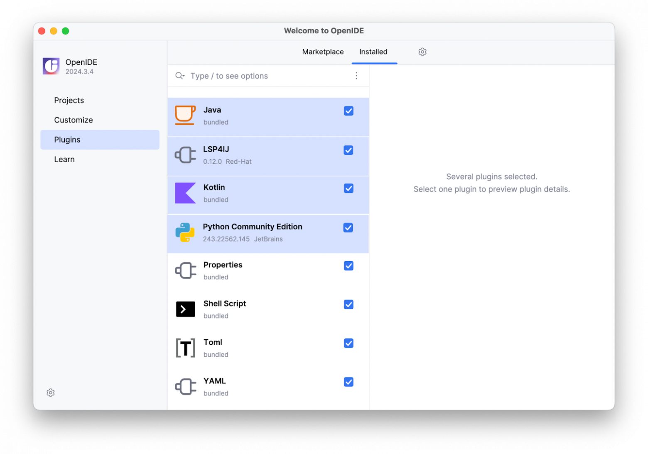Focus the plugin search field
Image resolution: width=648 pixels, height=454 pixels.
268,76
